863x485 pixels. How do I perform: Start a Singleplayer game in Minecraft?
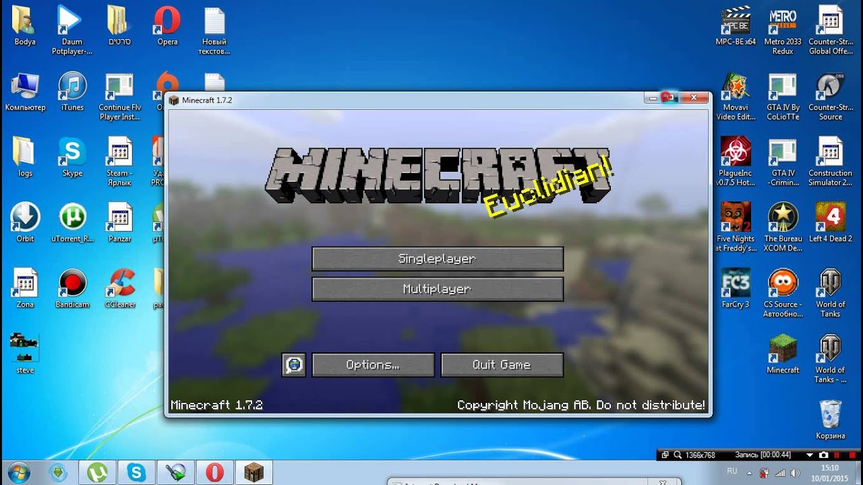pyautogui.click(x=438, y=259)
